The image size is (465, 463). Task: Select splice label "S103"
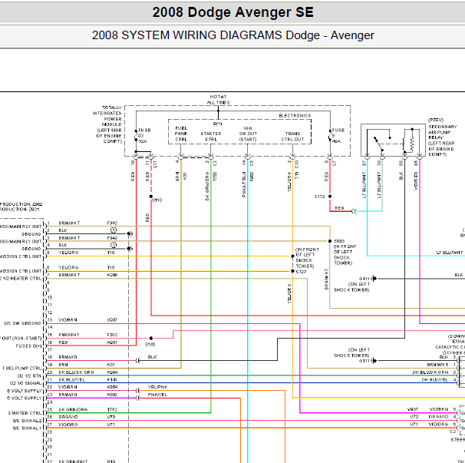[339, 241]
